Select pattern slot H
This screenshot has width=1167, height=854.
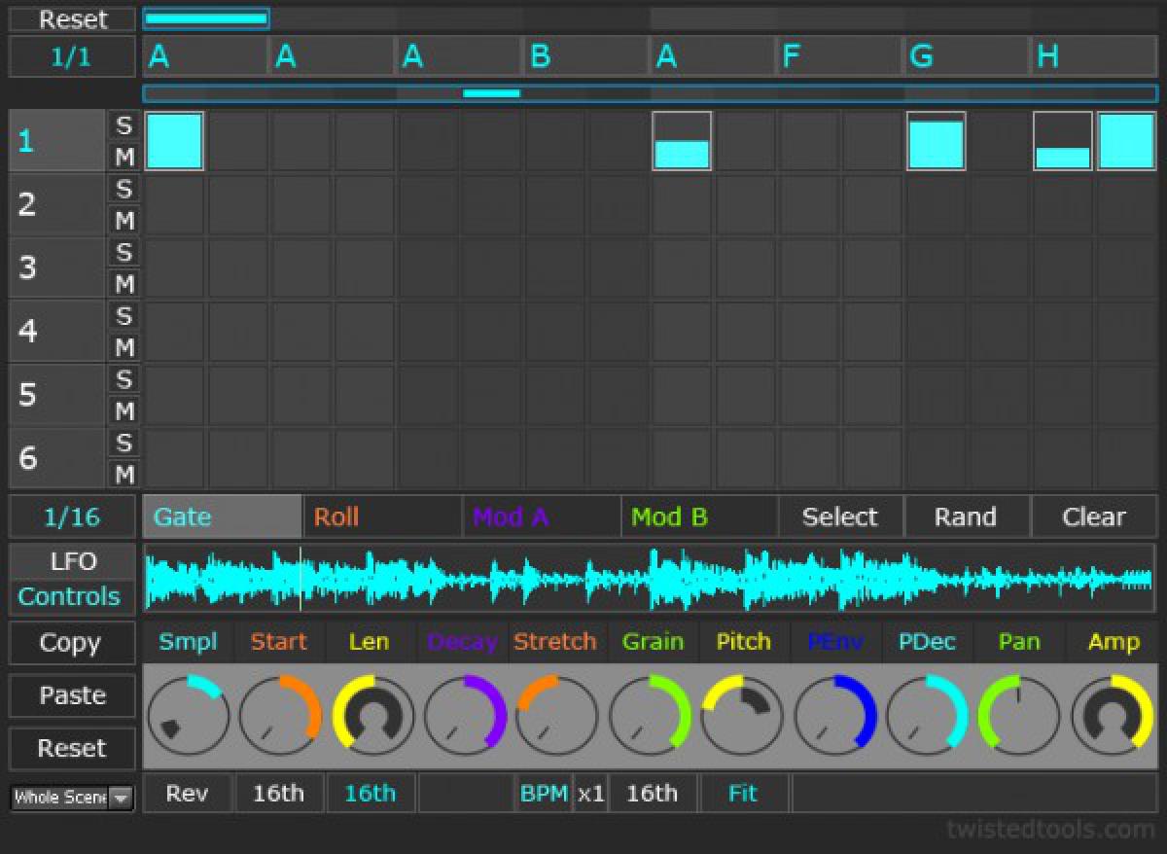tap(1094, 56)
